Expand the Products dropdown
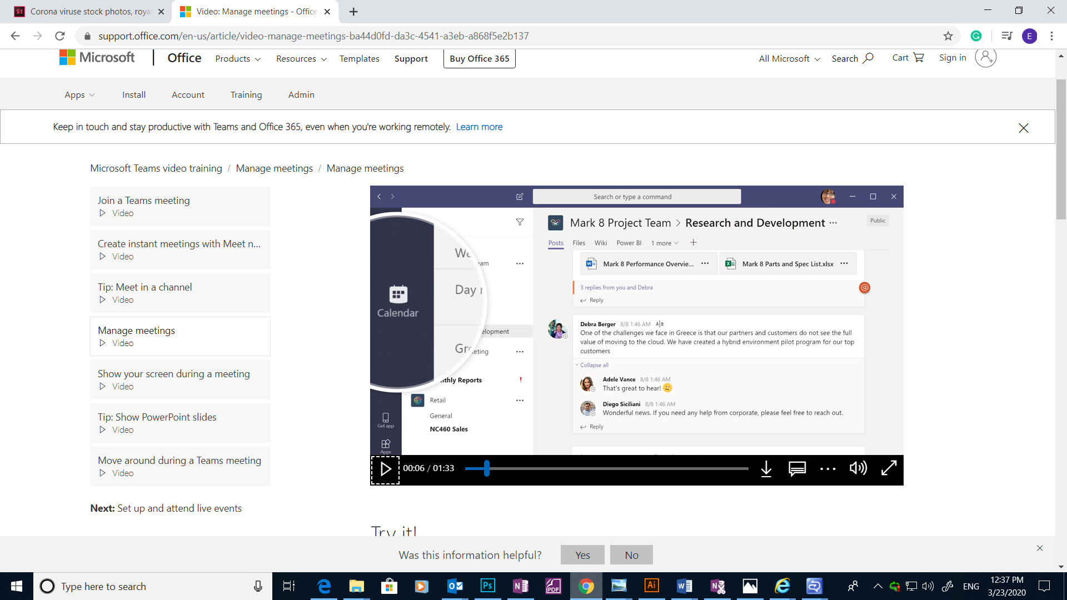 point(238,59)
